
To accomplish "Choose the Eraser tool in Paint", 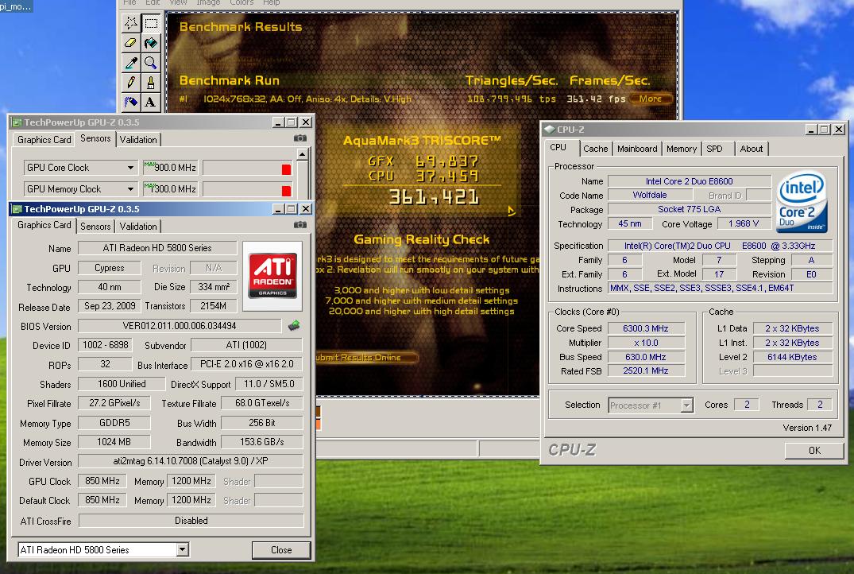I will 131,42.
